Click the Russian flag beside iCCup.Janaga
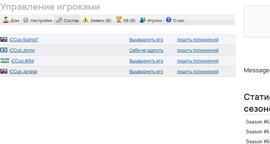Viewport: 270px width, 144px height. click(x=4, y=71)
